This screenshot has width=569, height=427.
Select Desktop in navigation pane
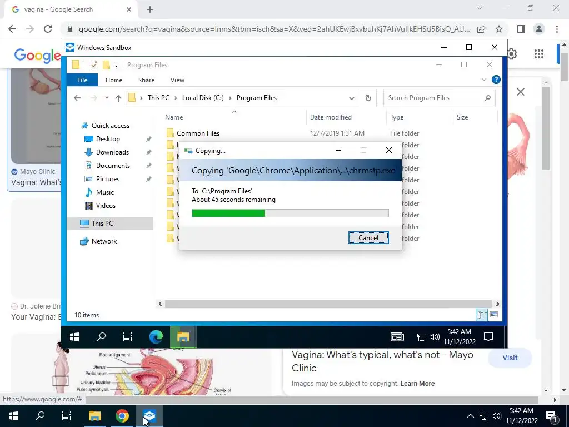coord(108,139)
